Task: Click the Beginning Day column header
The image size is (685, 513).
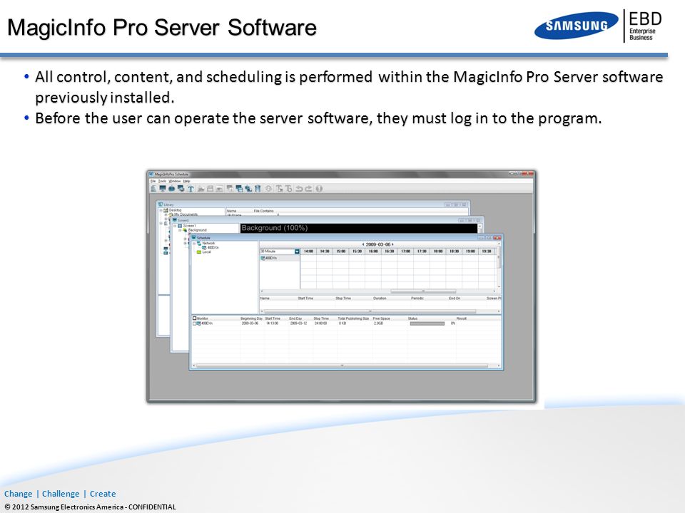Action: tap(251, 318)
